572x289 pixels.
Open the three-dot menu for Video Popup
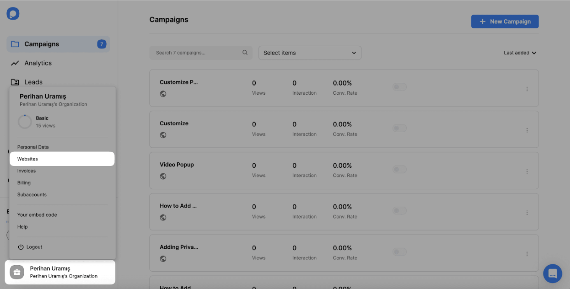527,171
